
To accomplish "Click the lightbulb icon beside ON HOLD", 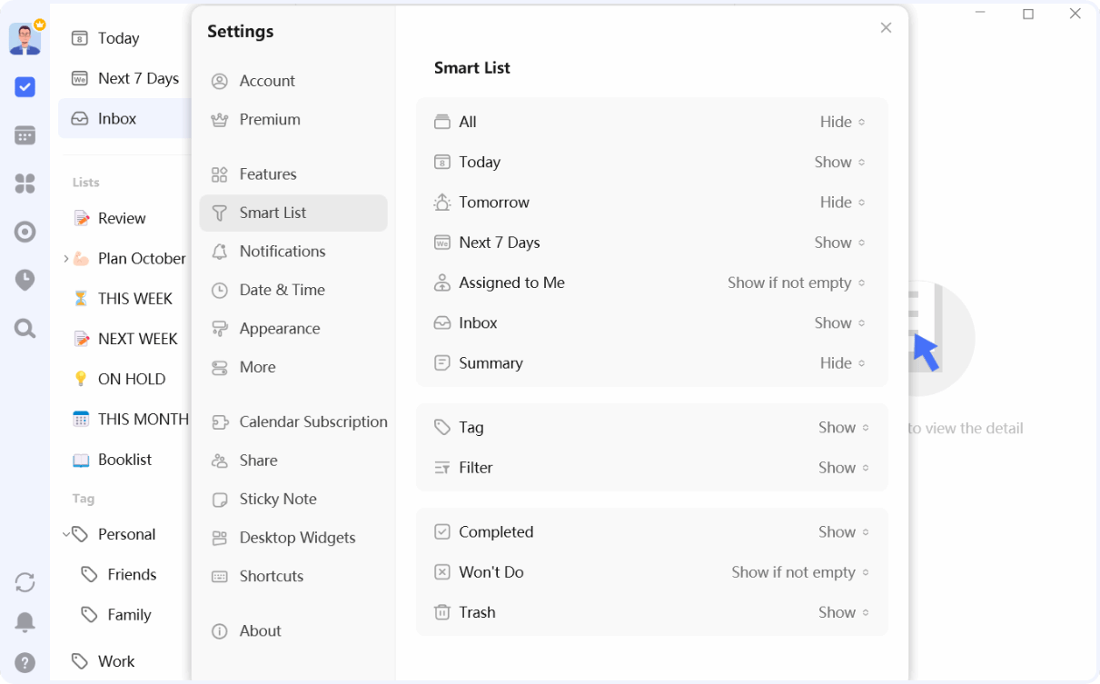I will [81, 379].
